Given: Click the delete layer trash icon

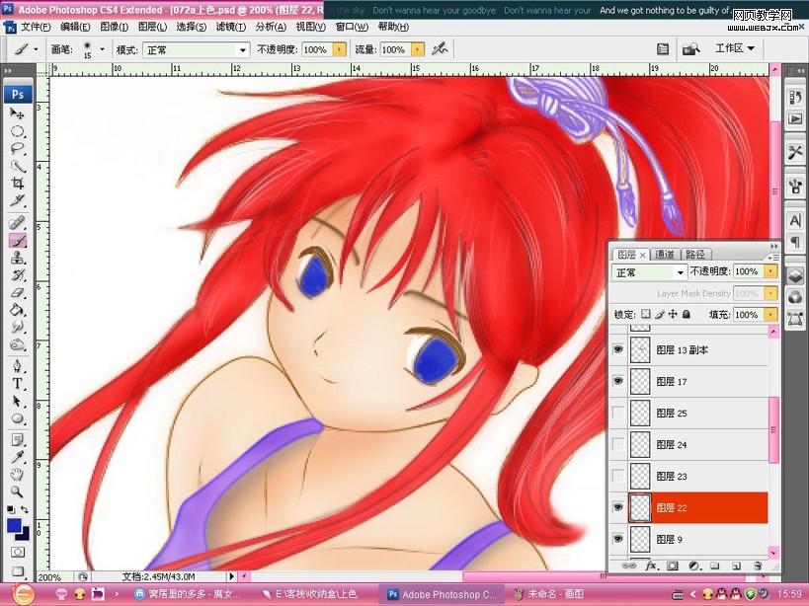Looking at the screenshot, I should click(758, 567).
